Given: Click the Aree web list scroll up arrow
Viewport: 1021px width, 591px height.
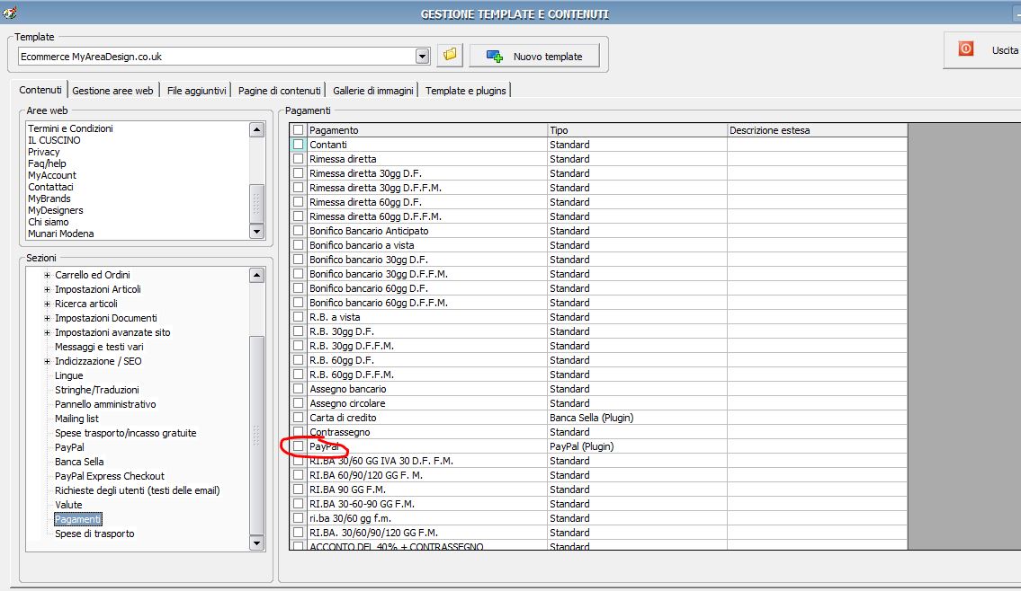Looking at the screenshot, I should click(256, 129).
